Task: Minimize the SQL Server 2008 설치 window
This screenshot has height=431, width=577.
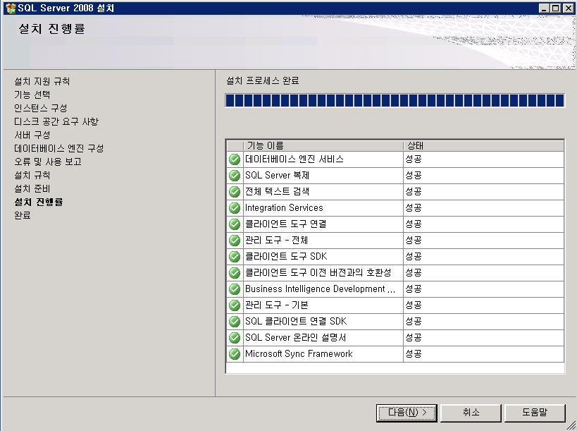Action: point(544,8)
